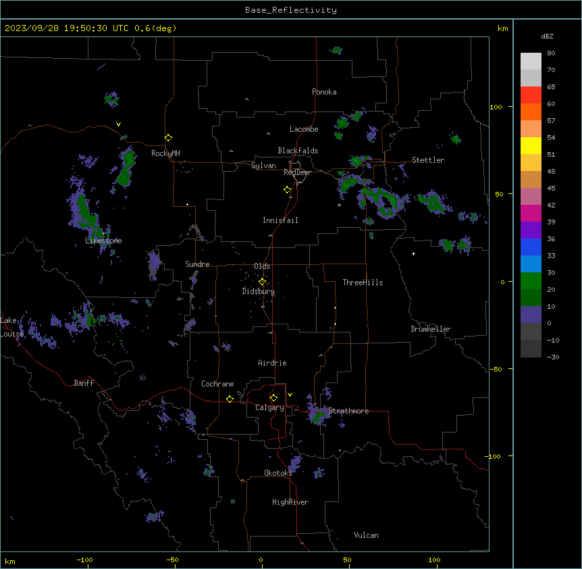This screenshot has height=569, width=582.
Task: Click the yellow diamond marker above Calgary label
Action: 273,398
